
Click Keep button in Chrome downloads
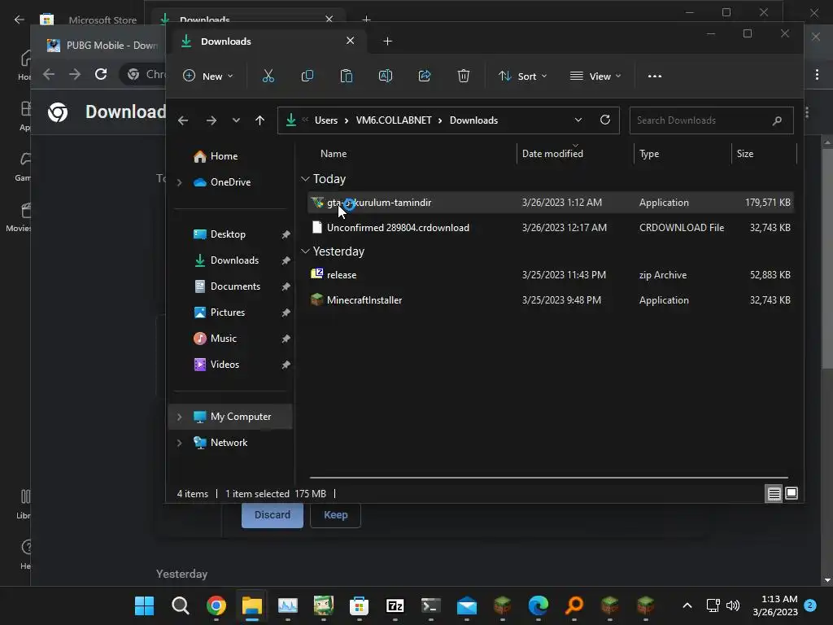point(336,515)
